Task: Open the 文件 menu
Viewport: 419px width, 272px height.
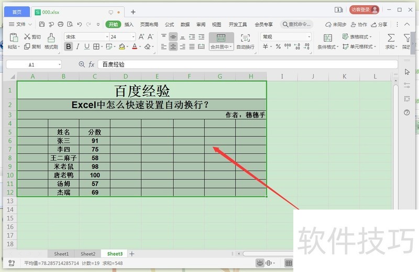Action: [x=20, y=24]
